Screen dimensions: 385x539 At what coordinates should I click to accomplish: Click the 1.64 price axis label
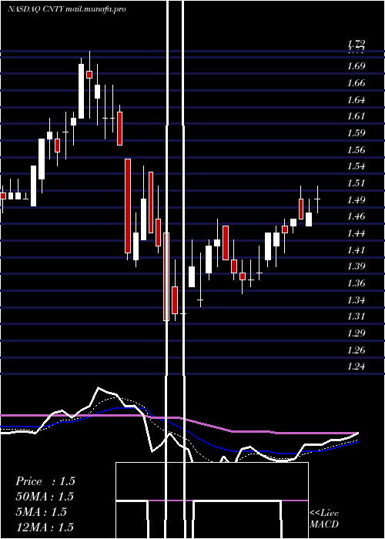(x=356, y=99)
